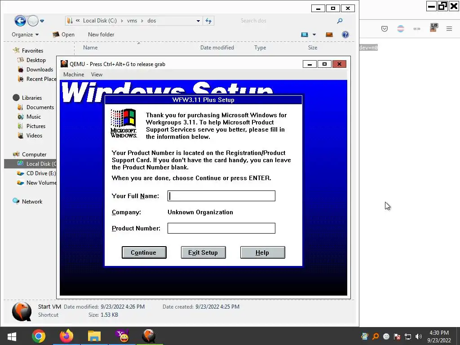Click the flag Action Center tray icon

pyautogui.click(x=397, y=336)
